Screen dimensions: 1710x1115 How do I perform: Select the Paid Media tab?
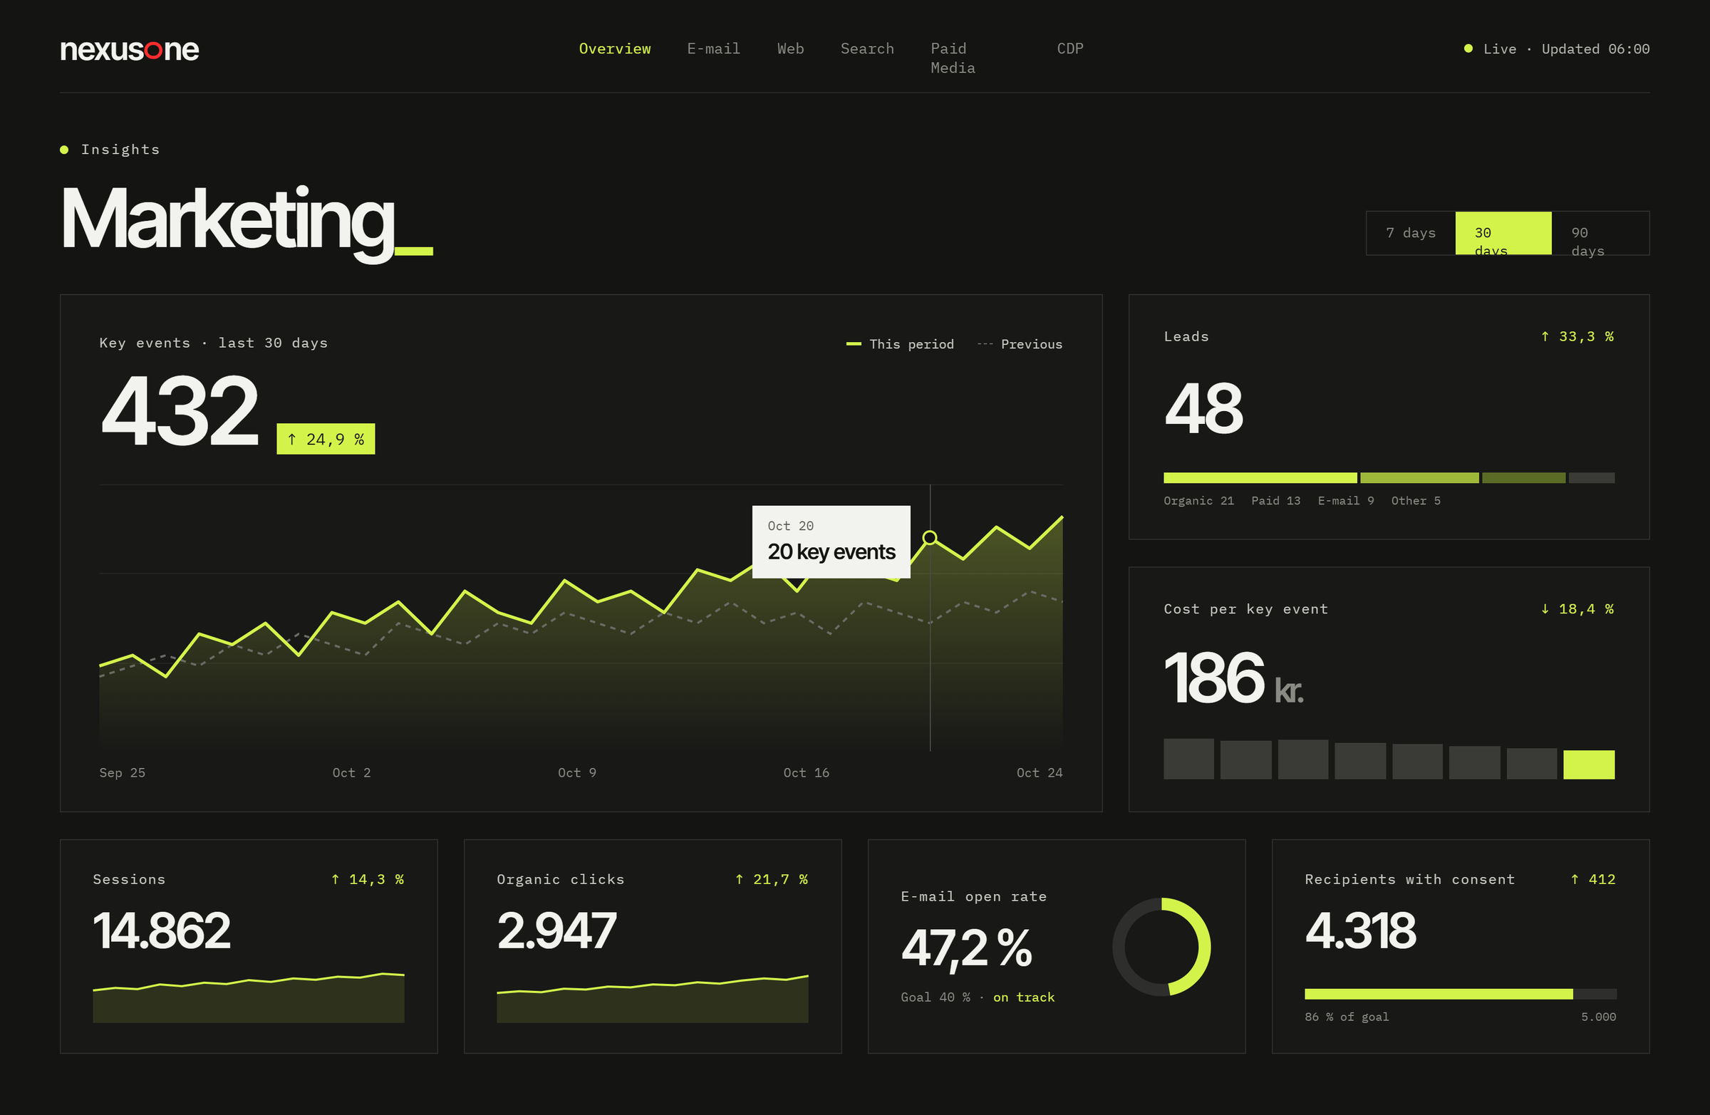tap(953, 58)
